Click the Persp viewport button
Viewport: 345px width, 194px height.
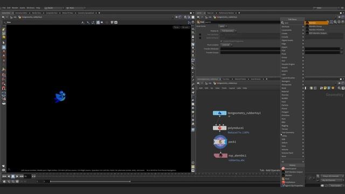176,27
